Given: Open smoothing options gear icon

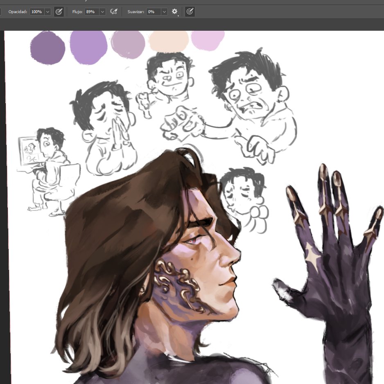Looking at the screenshot, I should point(174,11).
